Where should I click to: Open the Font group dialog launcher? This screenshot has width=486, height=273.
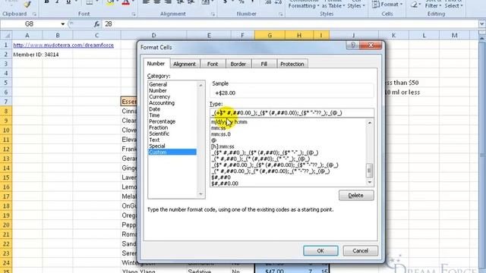134,14
